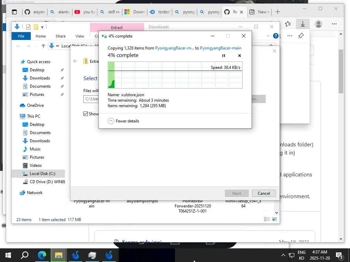Switch to the tzrdsd browser tab
Screen dimensions: 350x262
coord(160,12)
